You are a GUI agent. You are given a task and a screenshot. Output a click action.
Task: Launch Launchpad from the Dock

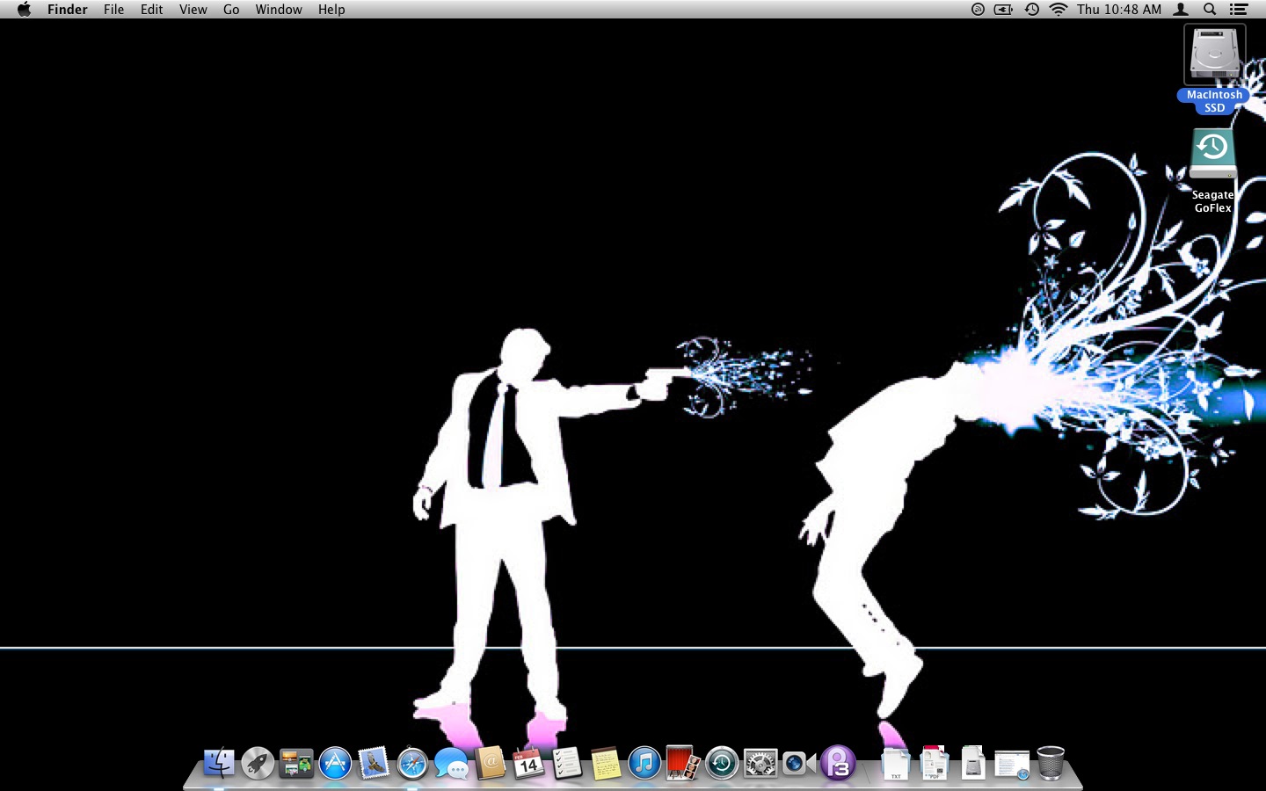(x=258, y=763)
